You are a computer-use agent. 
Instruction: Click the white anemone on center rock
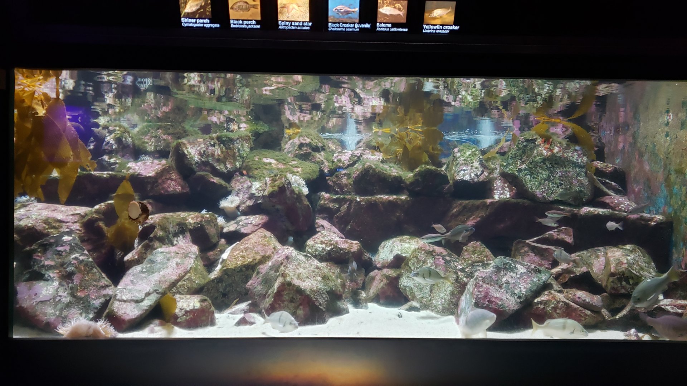coord(298,182)
